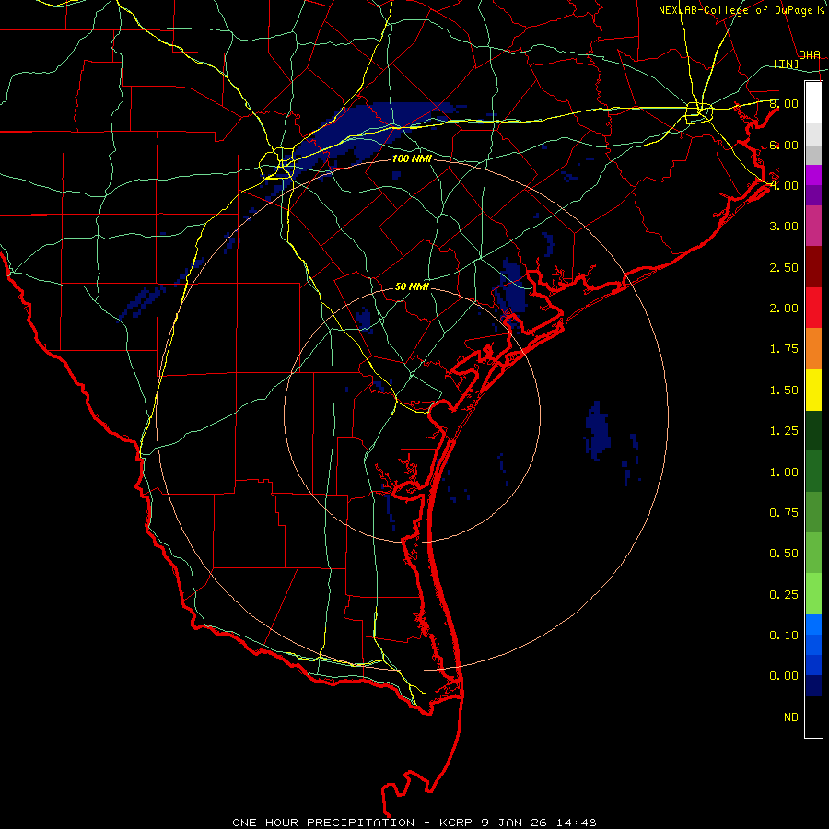Click the red legend color block
This screenshot has height=829, width=829.
[813, 308]
